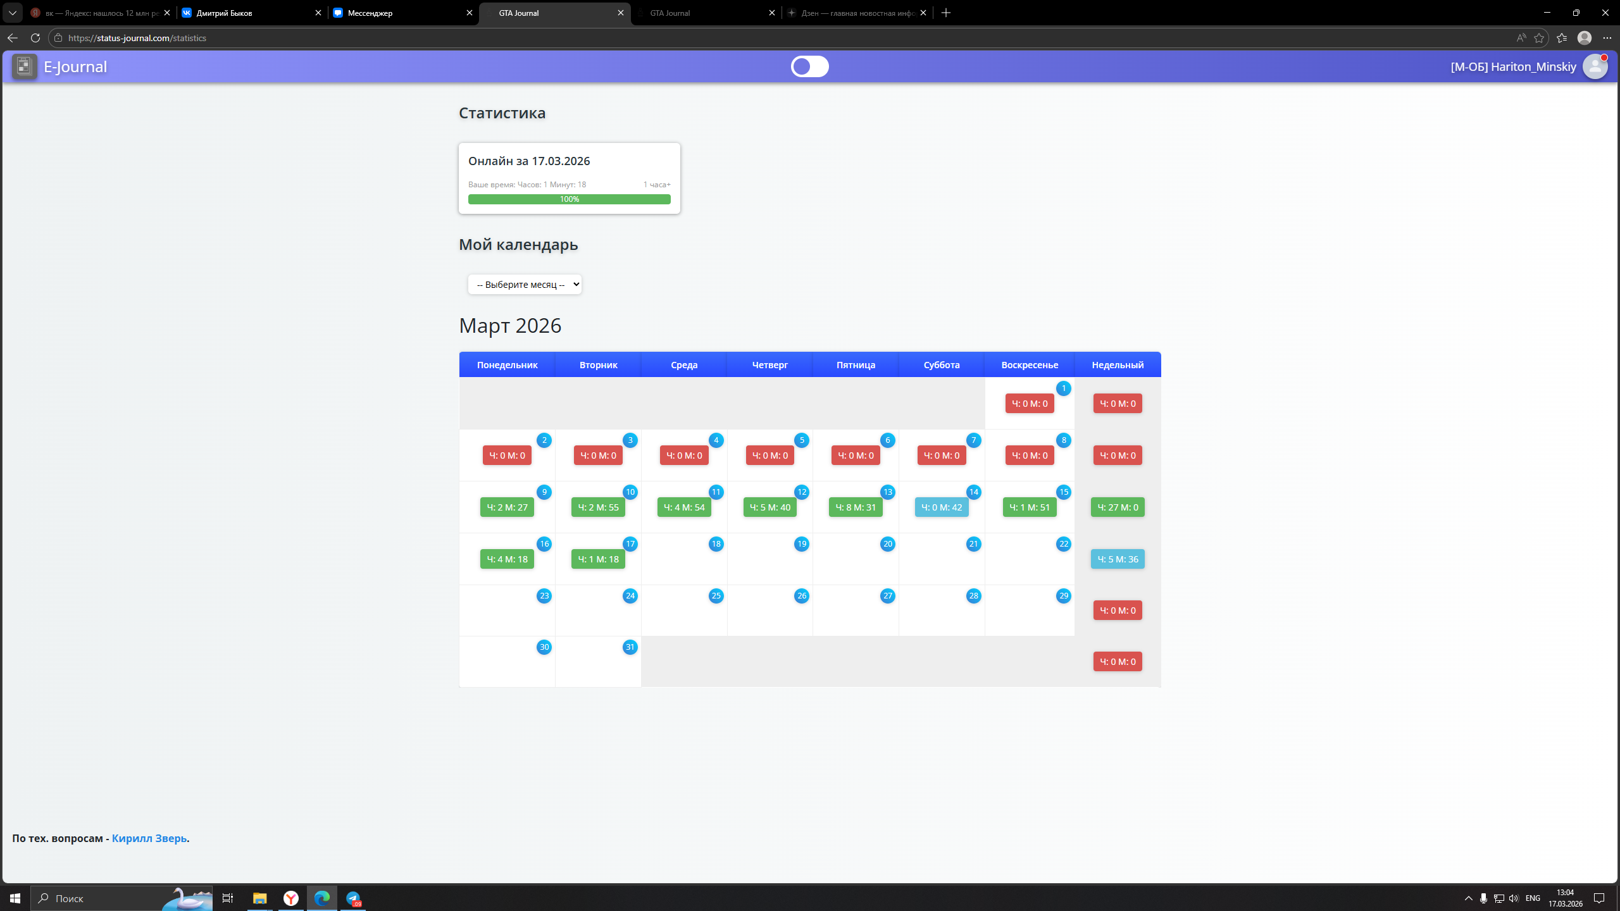Screen dimensions: 1620x911
Task: Open Telegram from the taskbar
Action: point(353,898)
